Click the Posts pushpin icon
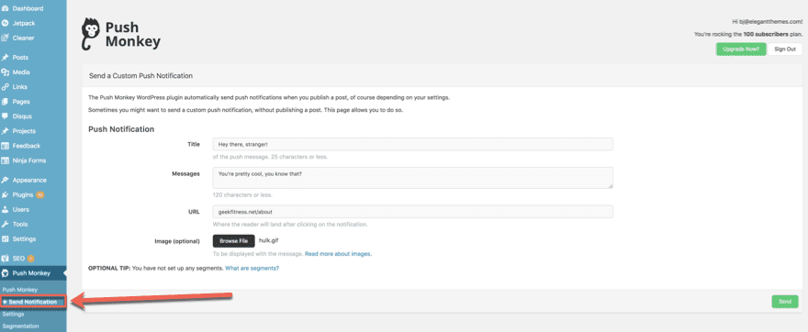 [6, 57]
